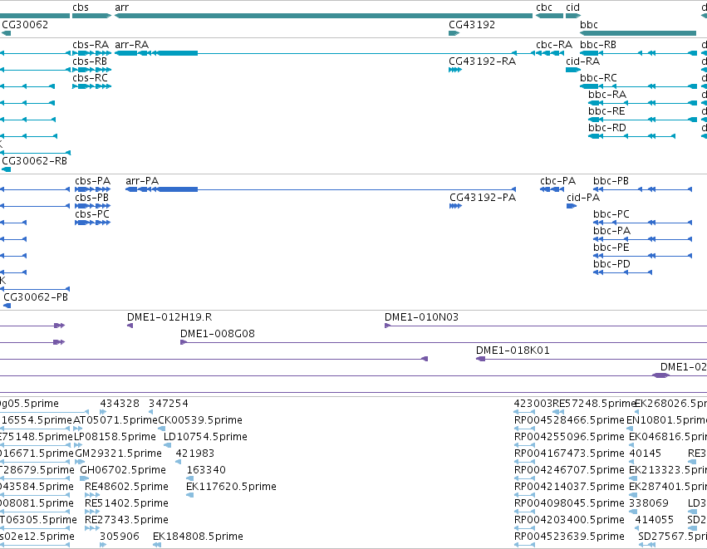Click the cid gene arrow
This screenshot has height=549, width=707.
click(573, 16)
